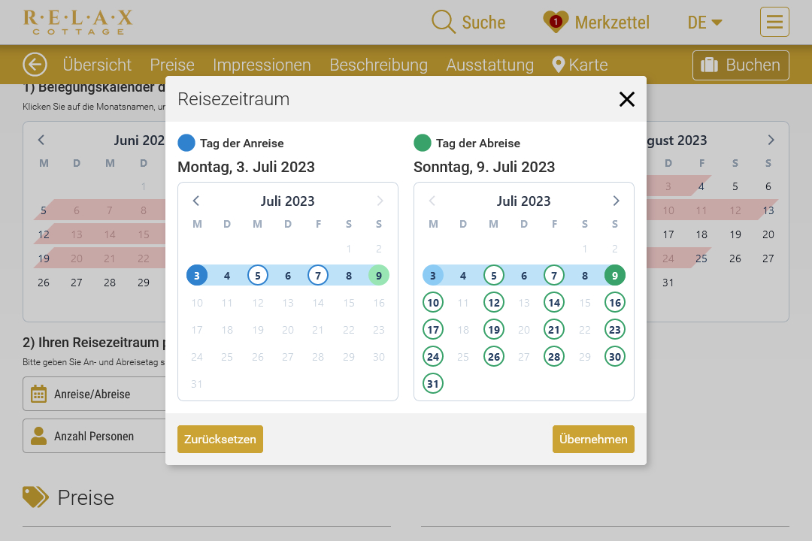Click the Buchen suitcase button
Viewport: 812px width, 541px height.
[740, 65]
